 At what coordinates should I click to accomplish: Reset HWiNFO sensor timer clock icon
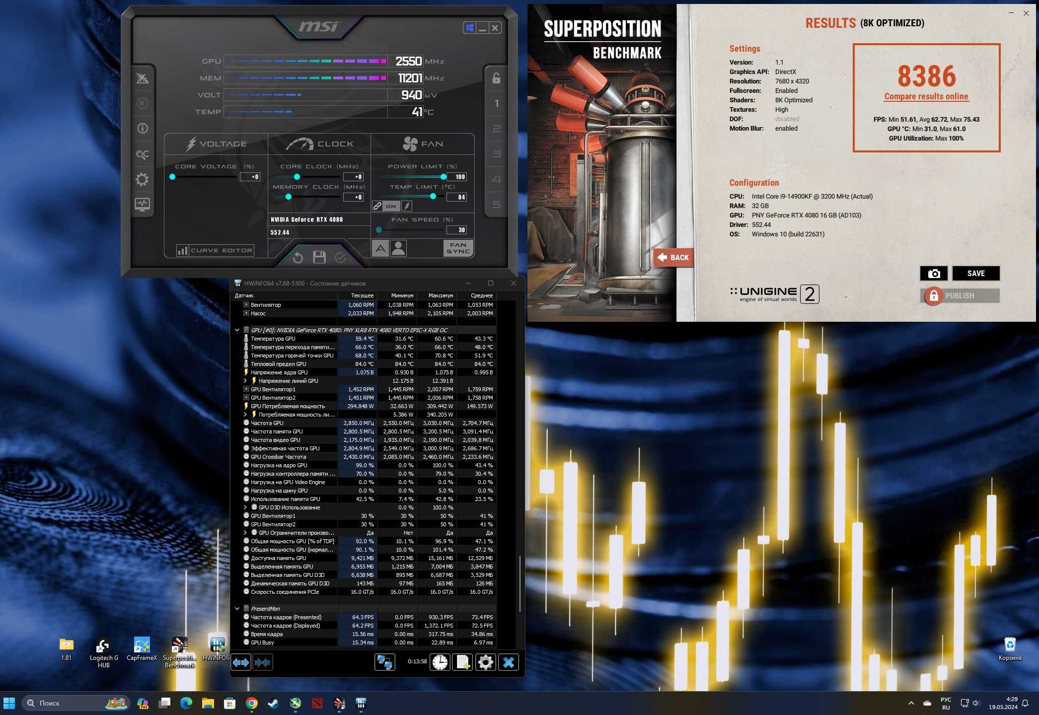[x=440, y=662]
